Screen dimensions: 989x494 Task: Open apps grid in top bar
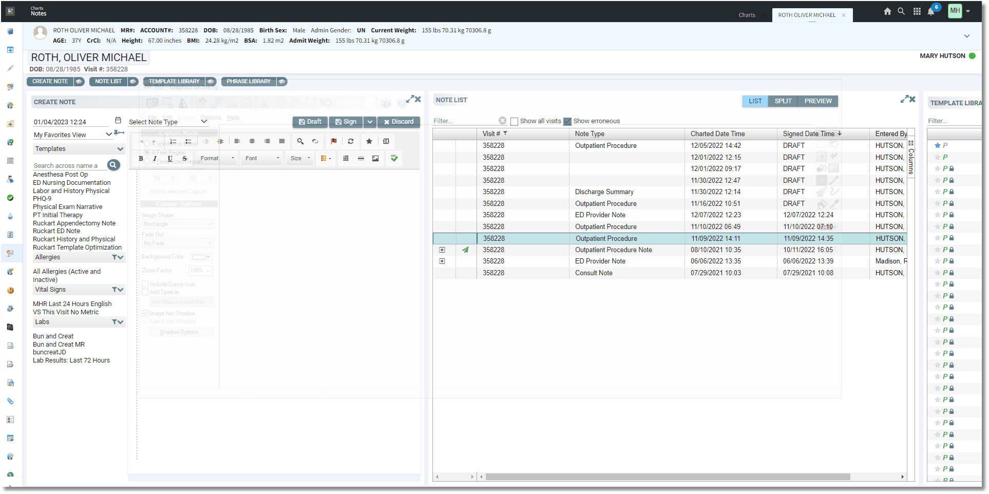click(x=917, y=11)
